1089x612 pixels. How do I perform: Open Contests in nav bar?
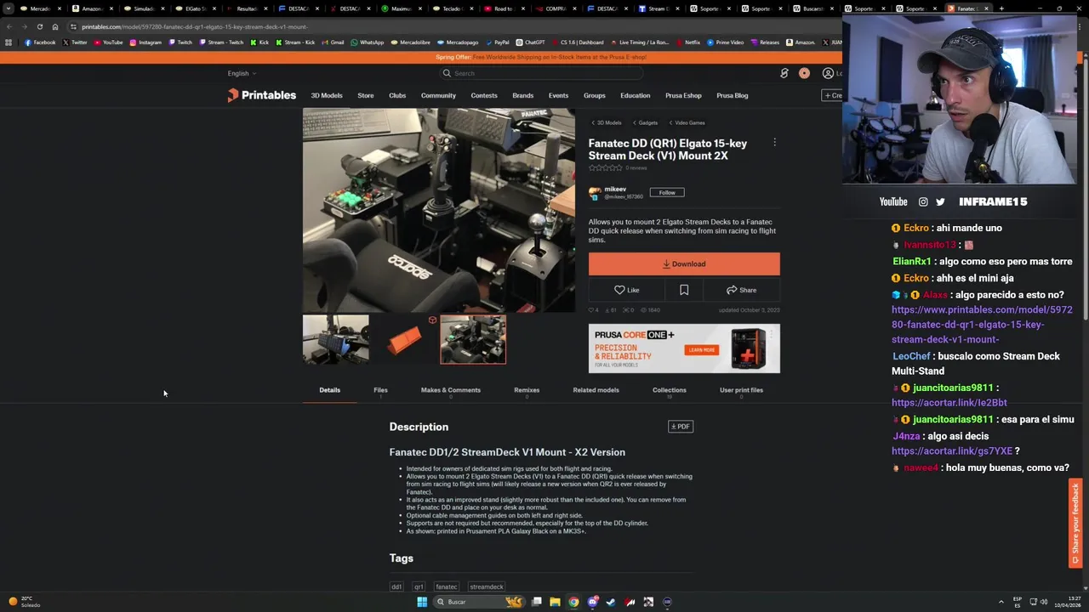[484, 95]
